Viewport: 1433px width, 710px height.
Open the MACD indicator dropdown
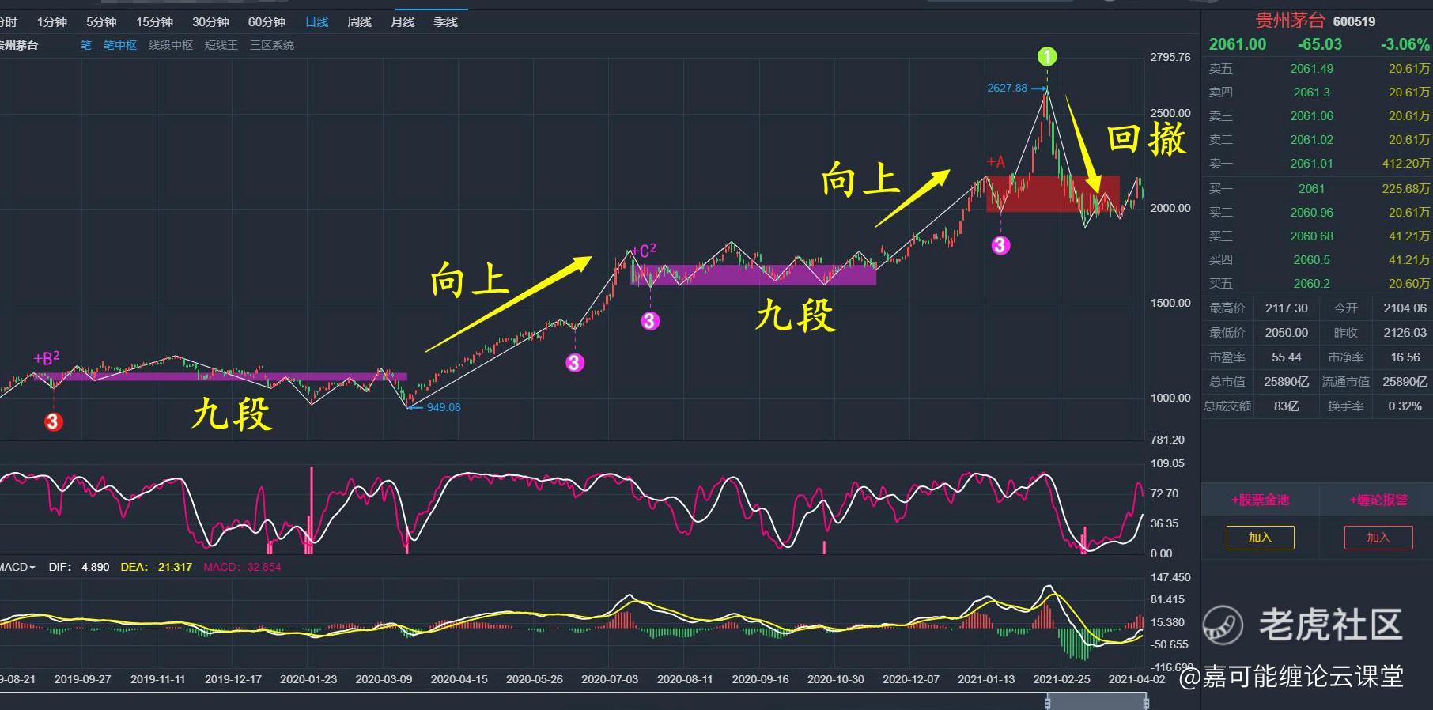[18, 567]
